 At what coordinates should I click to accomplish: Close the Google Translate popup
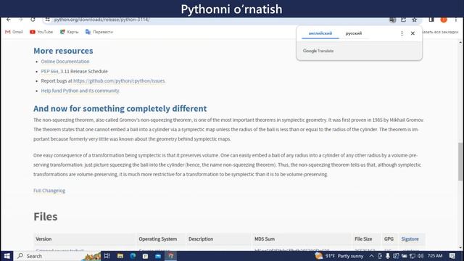[x=413, y=33]
